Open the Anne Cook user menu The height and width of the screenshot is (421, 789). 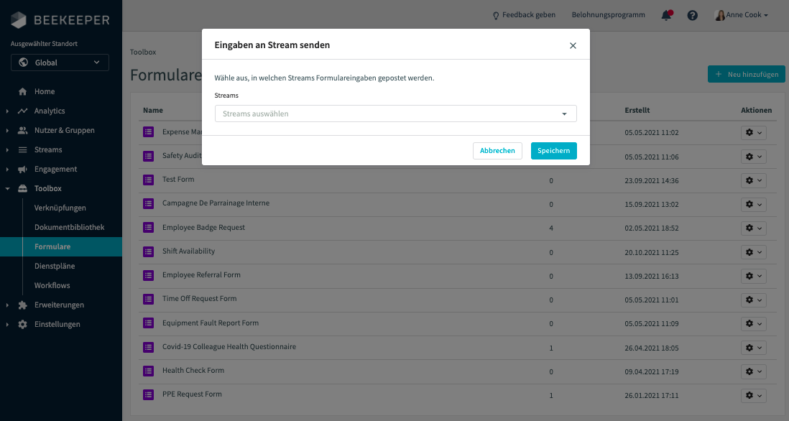pyautogui.click(x=742, y=15)
